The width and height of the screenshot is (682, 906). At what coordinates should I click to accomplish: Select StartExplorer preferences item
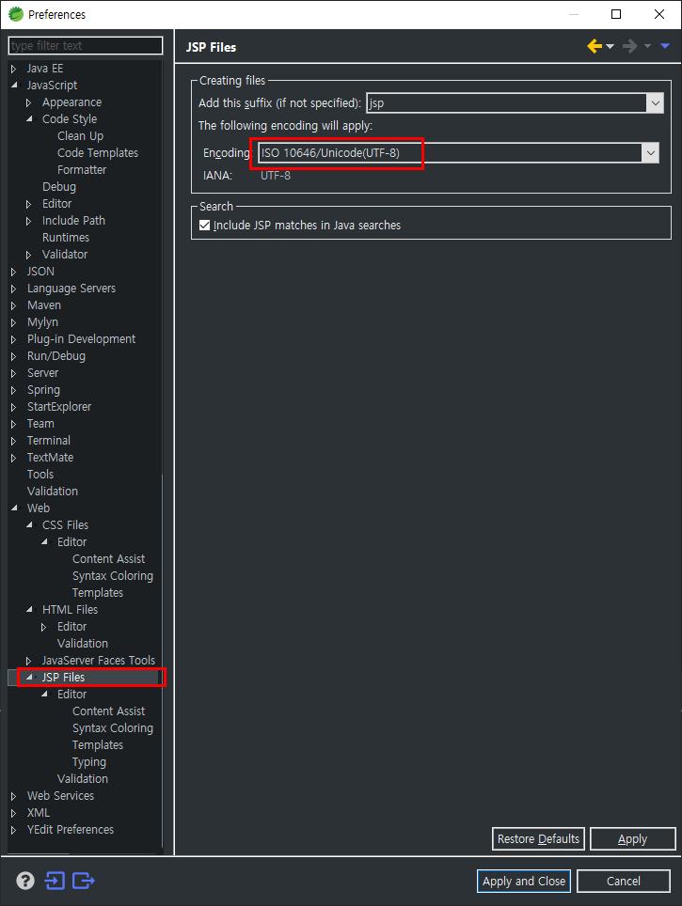59,407
